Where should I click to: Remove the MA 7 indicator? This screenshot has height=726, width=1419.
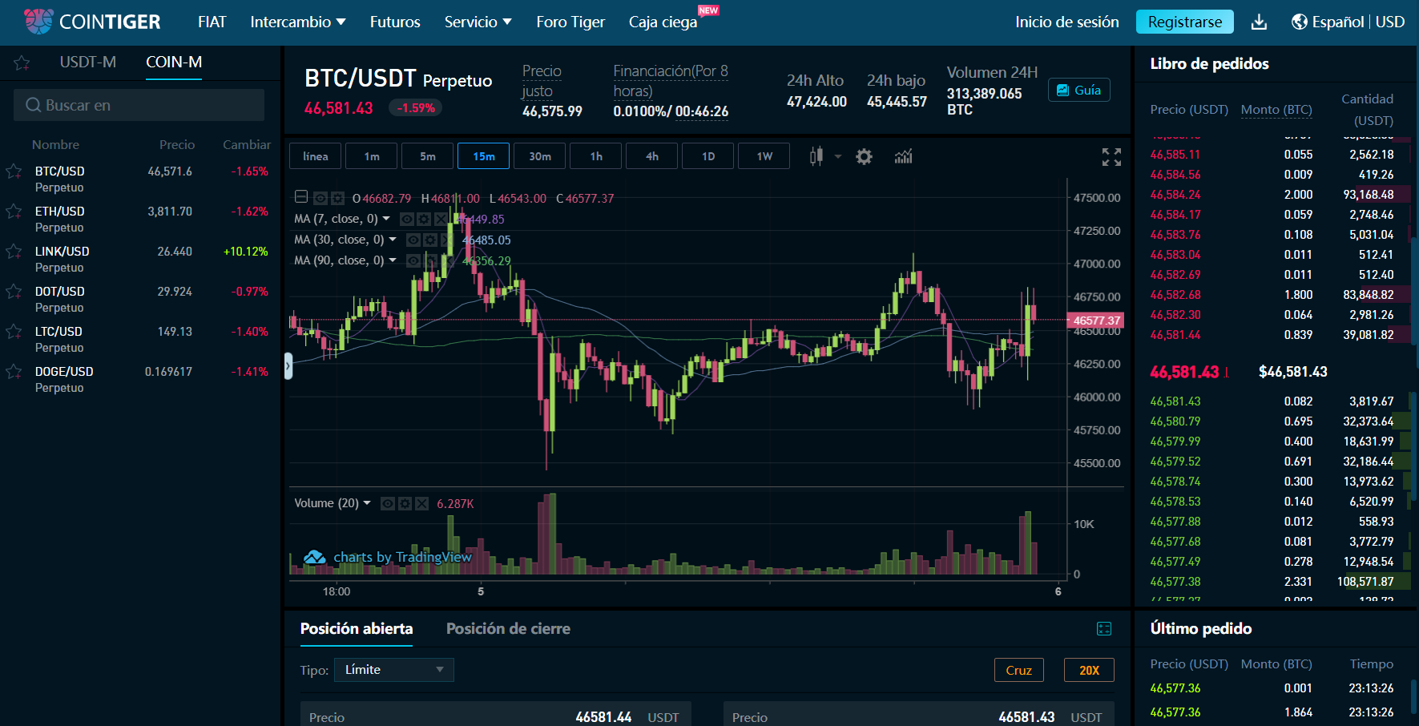pos(441,219)
